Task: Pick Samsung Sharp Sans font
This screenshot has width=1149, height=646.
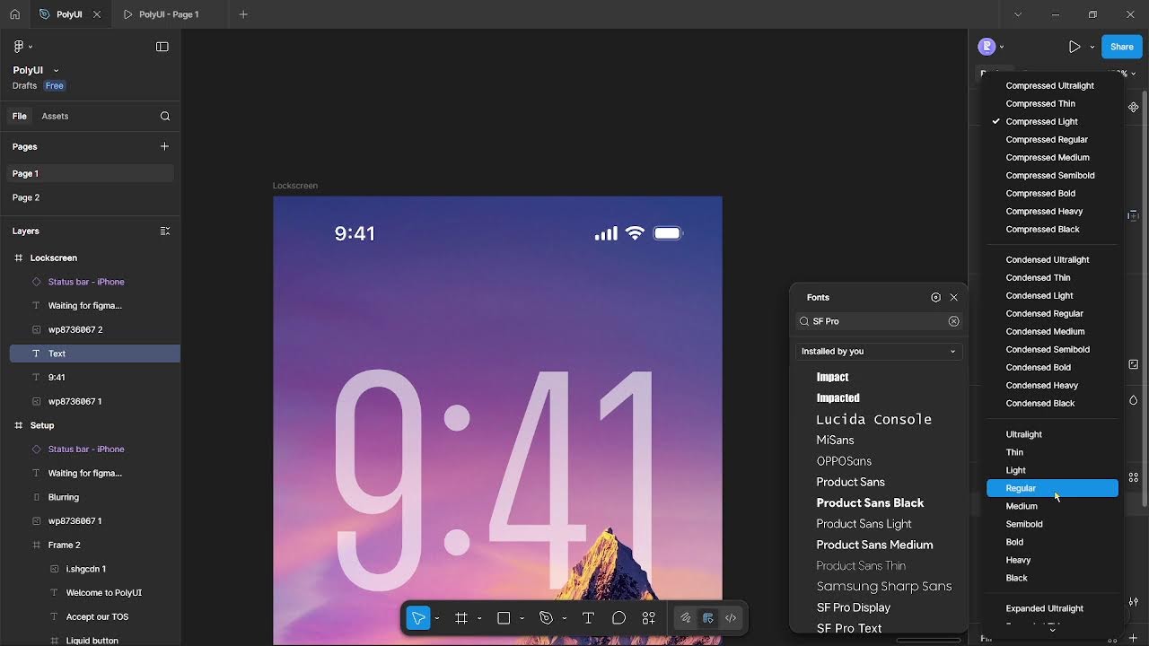Action: pyautogui.click(x=884, y=586)
